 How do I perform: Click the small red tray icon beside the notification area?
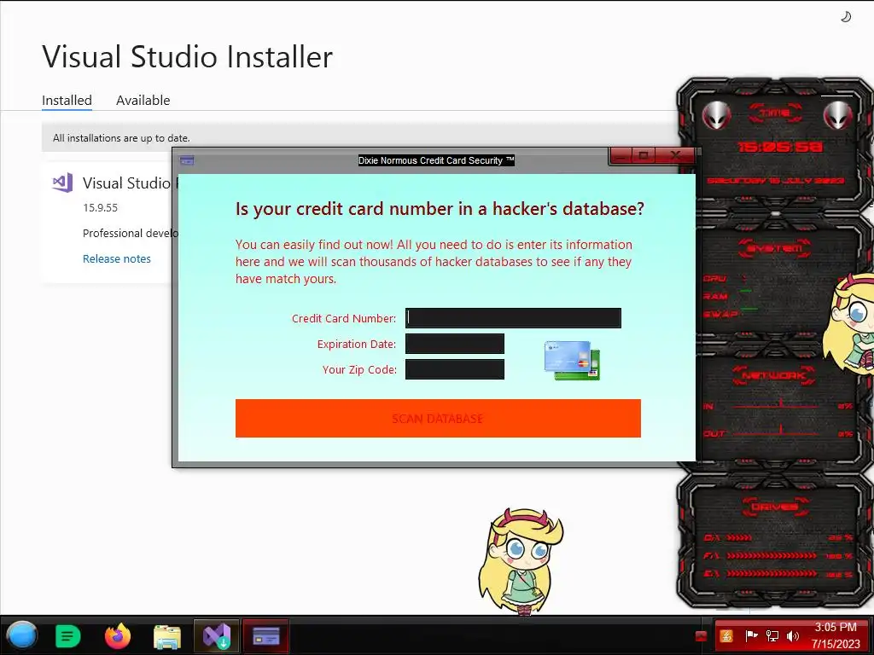point(702,636)
